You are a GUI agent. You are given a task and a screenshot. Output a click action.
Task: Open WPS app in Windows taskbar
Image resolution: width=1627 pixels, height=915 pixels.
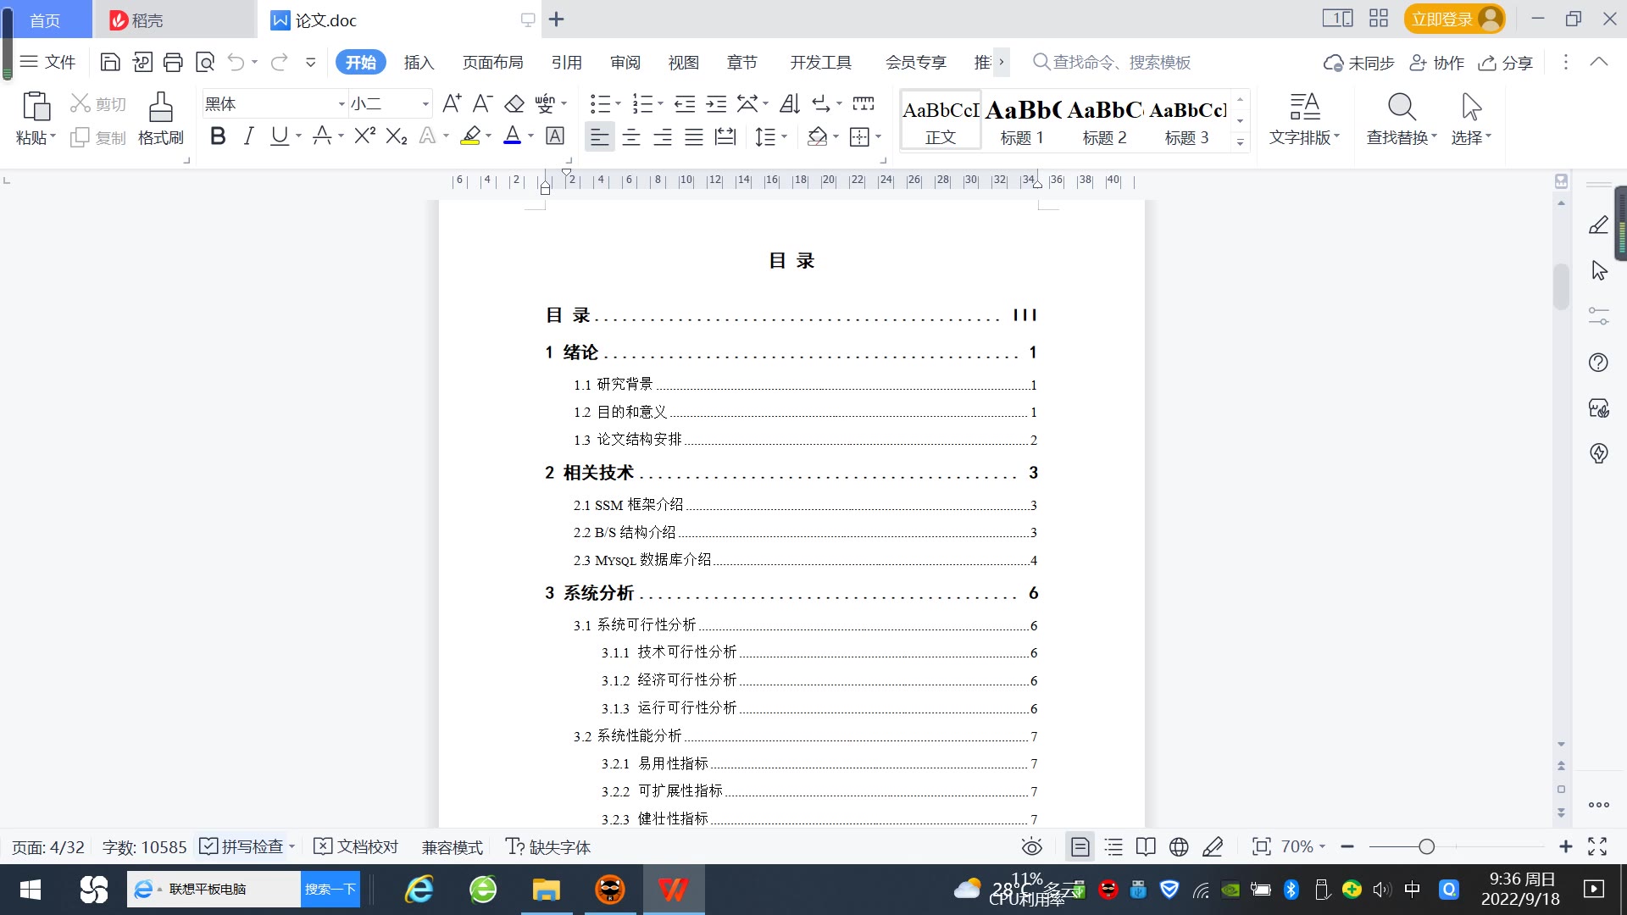pyautogui.click(x=674, y=890)
